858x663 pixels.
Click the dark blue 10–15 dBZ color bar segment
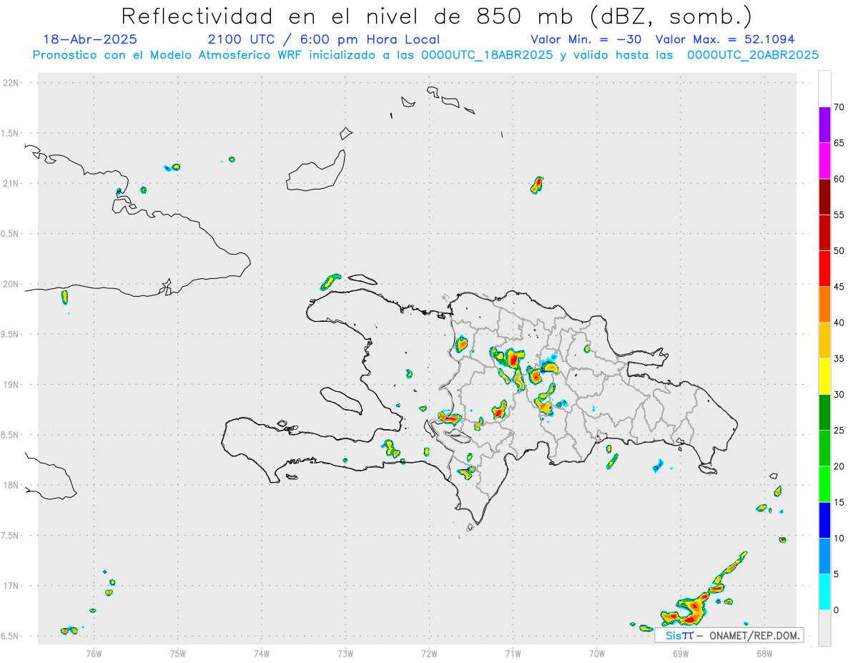coord(824,520)
